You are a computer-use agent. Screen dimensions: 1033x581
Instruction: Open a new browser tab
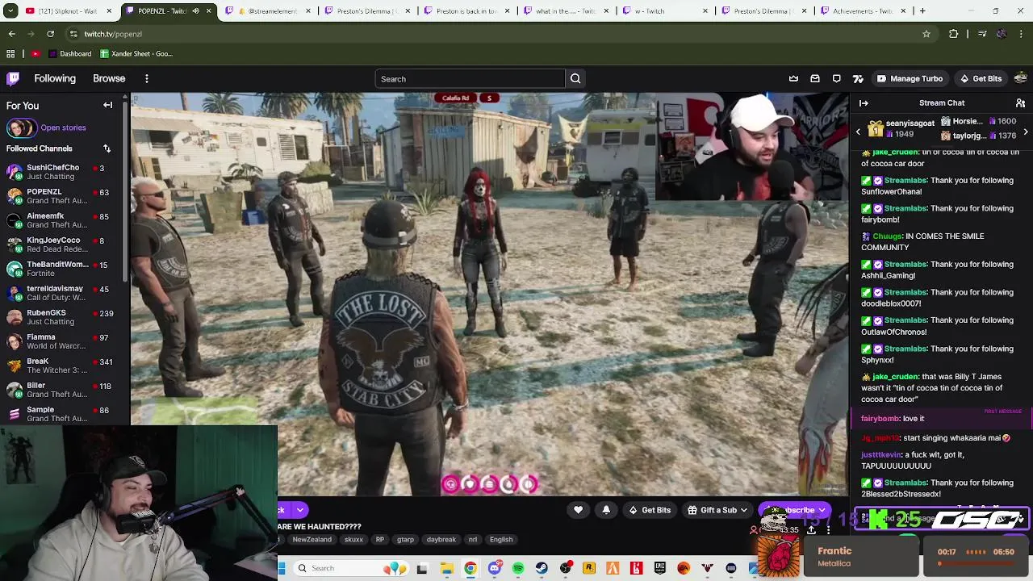(x=922, y=11)
